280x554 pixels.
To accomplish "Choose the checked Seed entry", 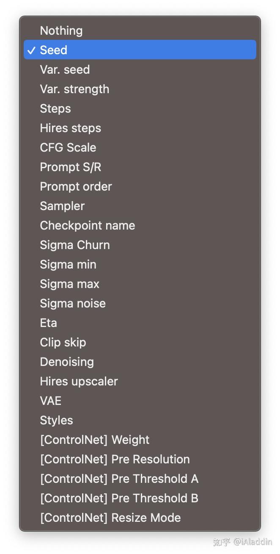I will (54, 50).
